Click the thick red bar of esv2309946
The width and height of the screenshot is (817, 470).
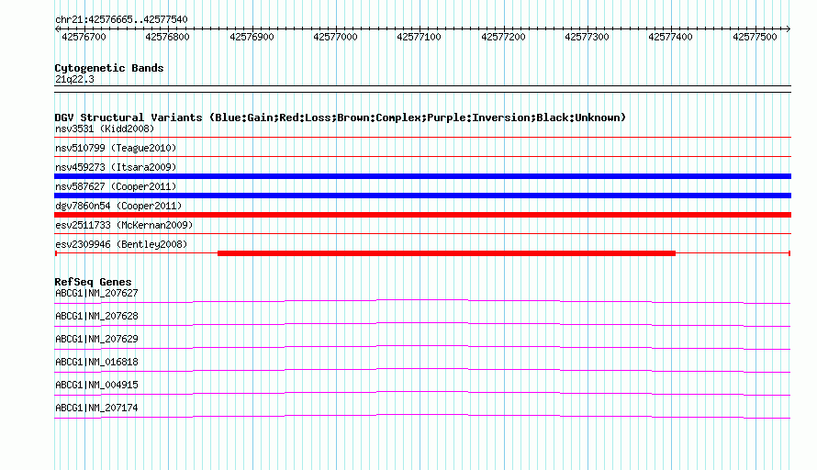(446, 253)
